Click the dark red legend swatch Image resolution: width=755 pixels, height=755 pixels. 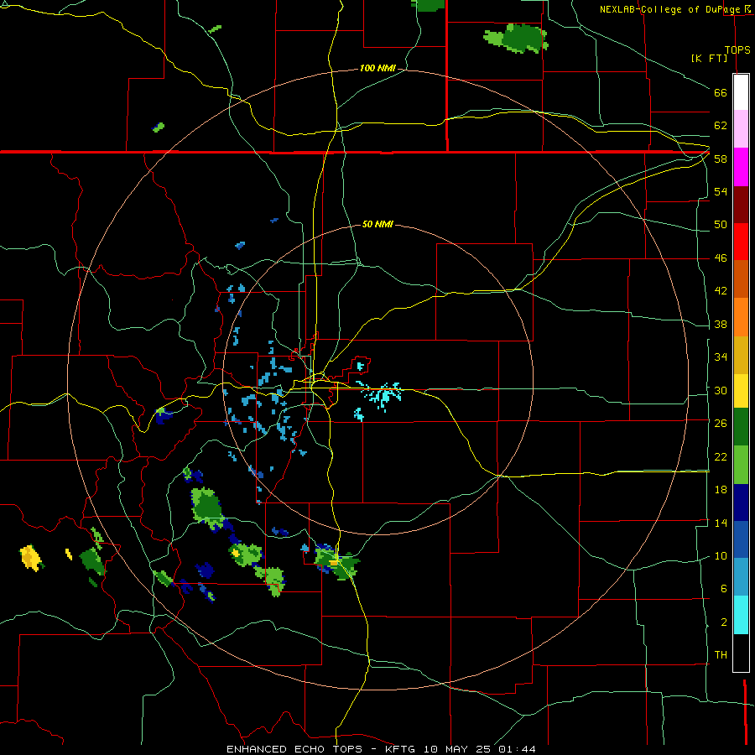(x=741, y=204)
